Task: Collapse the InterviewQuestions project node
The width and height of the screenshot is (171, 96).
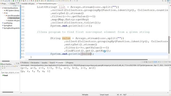Action: 1,8
